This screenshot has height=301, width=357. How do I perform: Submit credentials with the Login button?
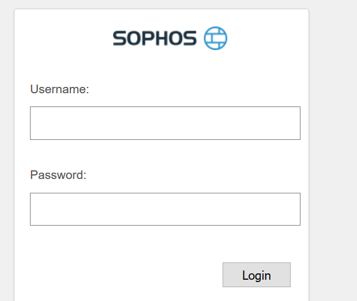[257, 275]
